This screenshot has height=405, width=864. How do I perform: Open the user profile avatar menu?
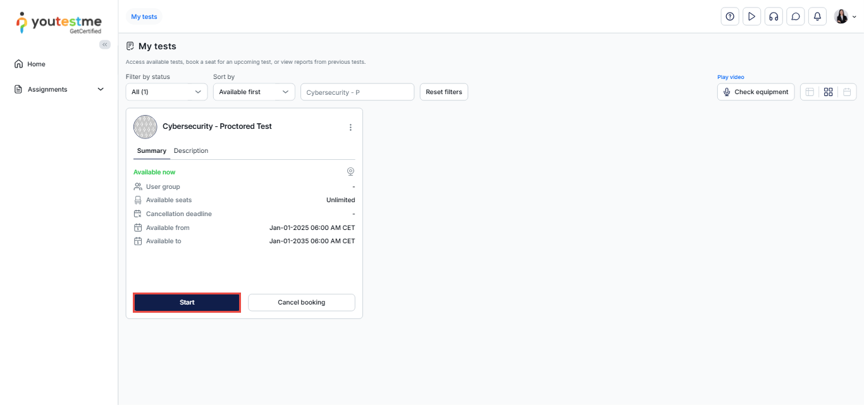(x=844, y=16)
